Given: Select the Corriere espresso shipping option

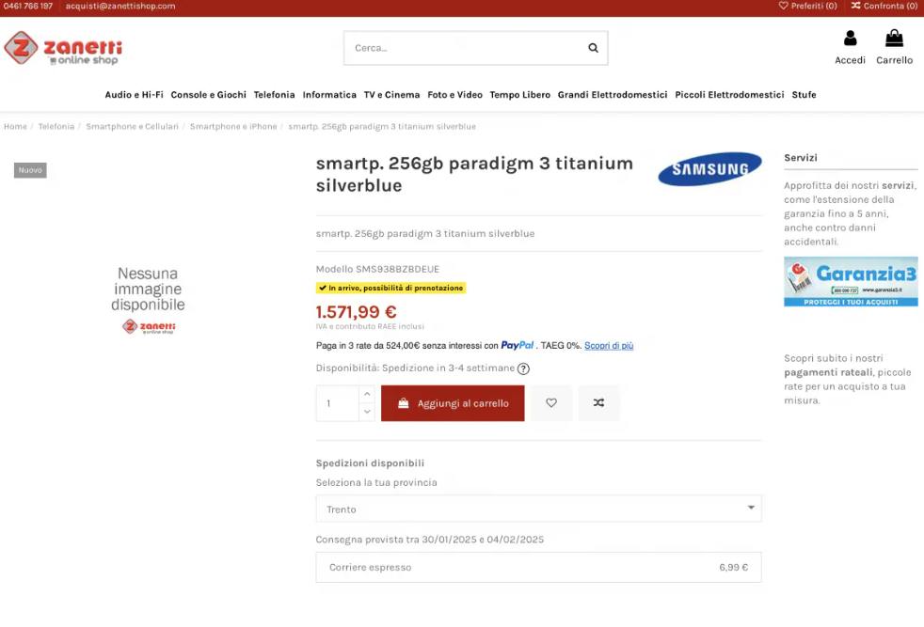Looking at the screenshot, I should tap(538, 567).
